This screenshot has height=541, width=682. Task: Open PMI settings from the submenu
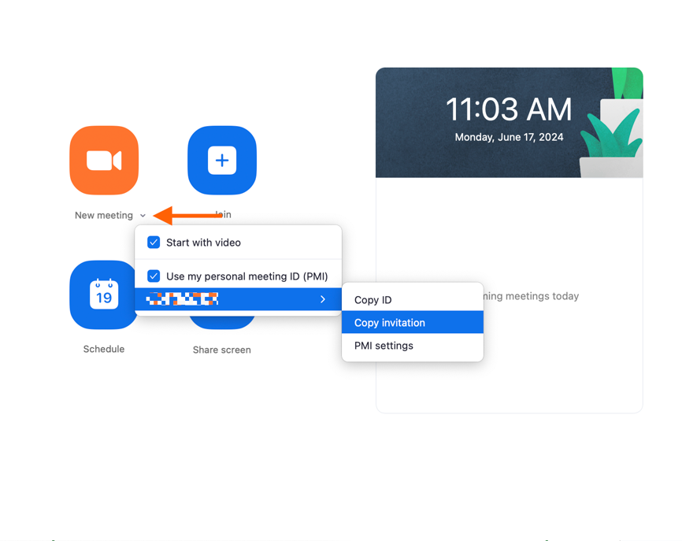[413, 346]
